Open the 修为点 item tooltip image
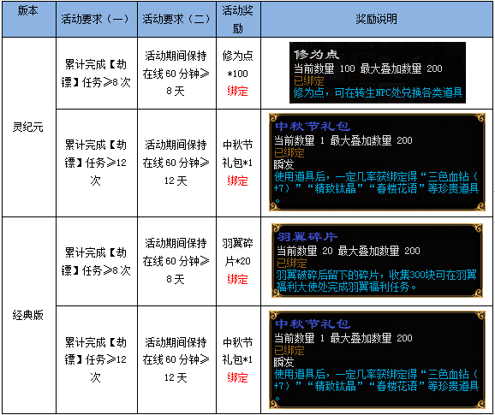The height and width of the screenshot is (415, 495). coord(378,73)
